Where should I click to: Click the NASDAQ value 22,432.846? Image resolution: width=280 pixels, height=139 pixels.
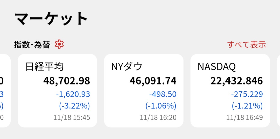[236, 81]
